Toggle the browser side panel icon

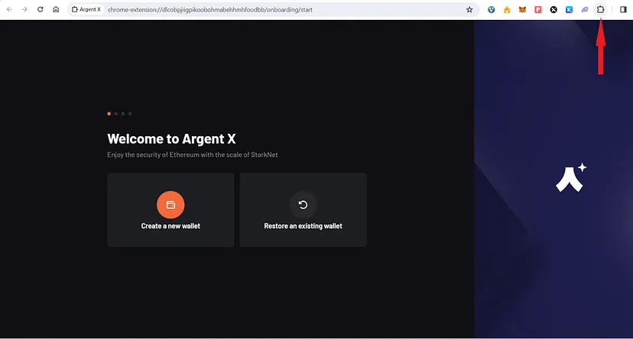pos(622,9)
